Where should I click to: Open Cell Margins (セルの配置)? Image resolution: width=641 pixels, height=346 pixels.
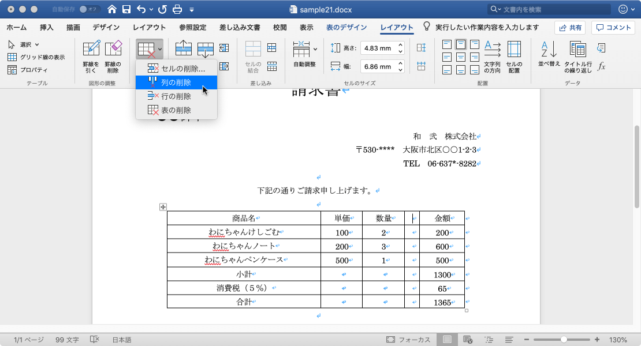pos(514,57)
